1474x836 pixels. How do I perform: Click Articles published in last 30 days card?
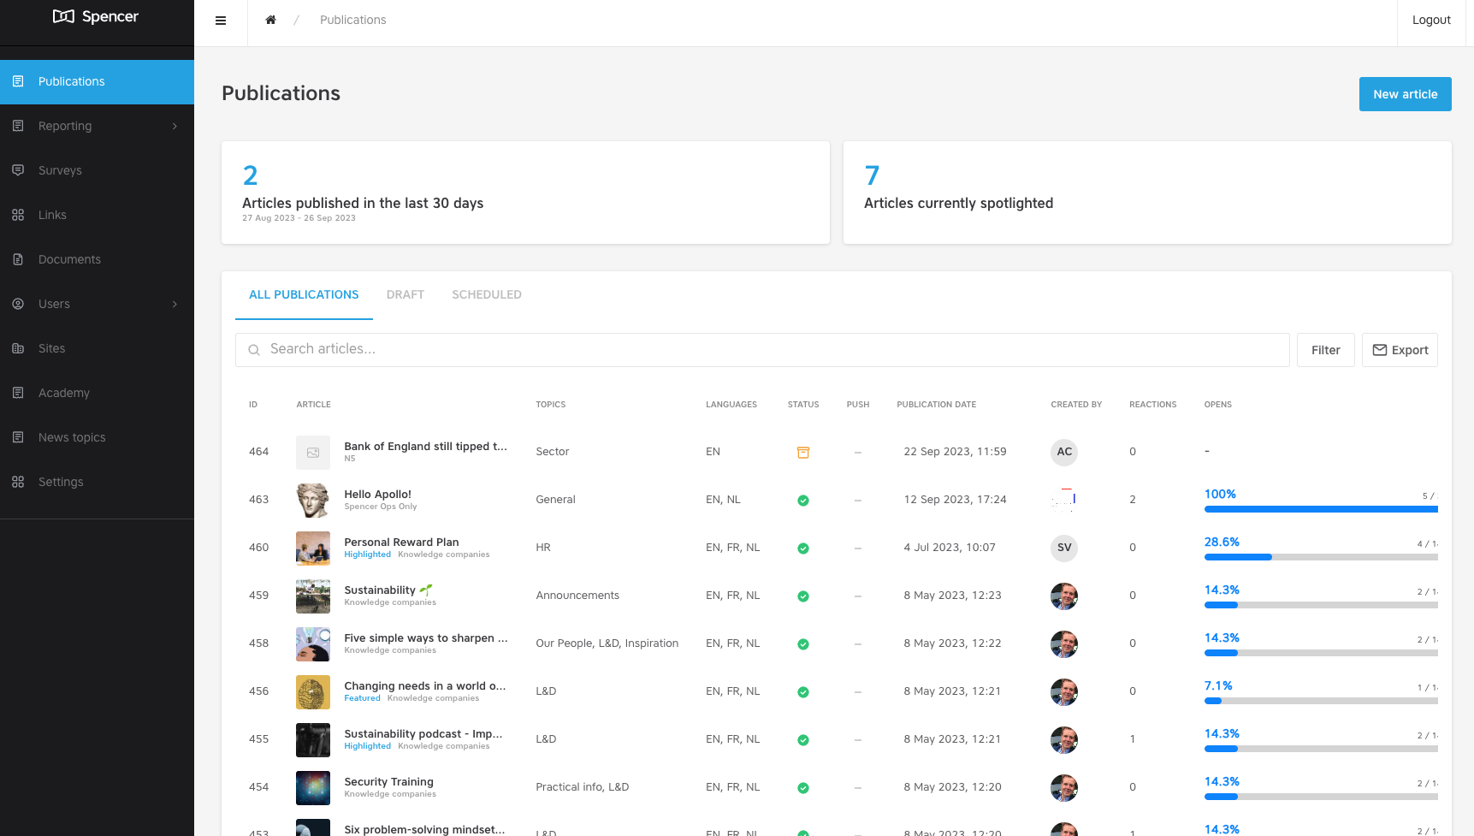click(525, 193)
